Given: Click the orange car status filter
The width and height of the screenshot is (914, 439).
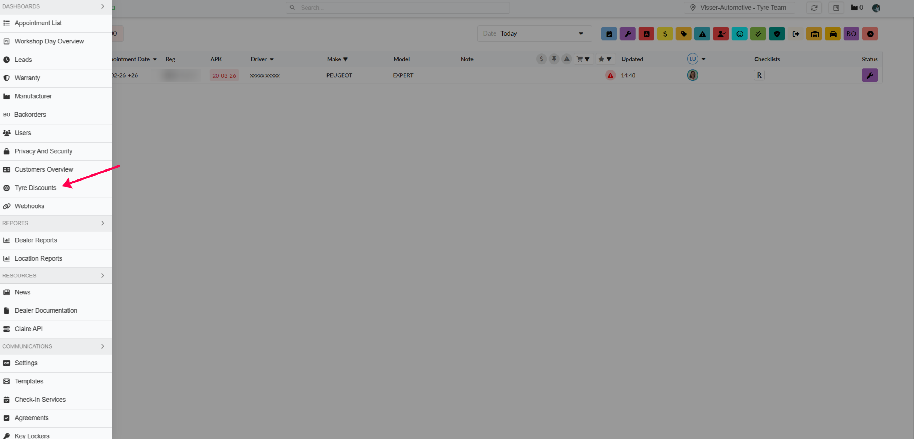Looking at the screenshot, I should tap(833, 34).
